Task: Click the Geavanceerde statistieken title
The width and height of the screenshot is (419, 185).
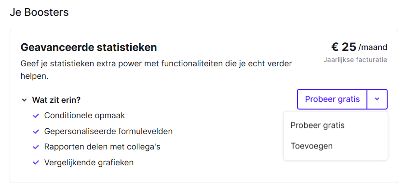Action: [89, 48]
